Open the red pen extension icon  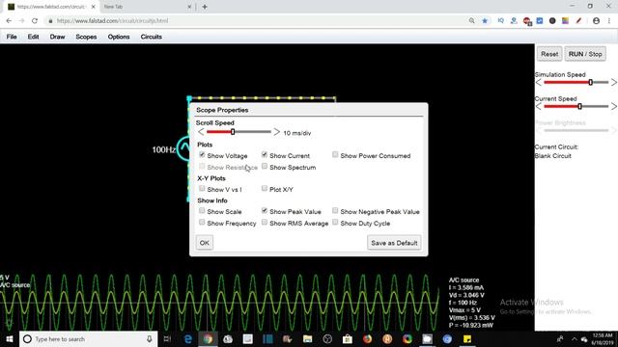pos(578,21)
